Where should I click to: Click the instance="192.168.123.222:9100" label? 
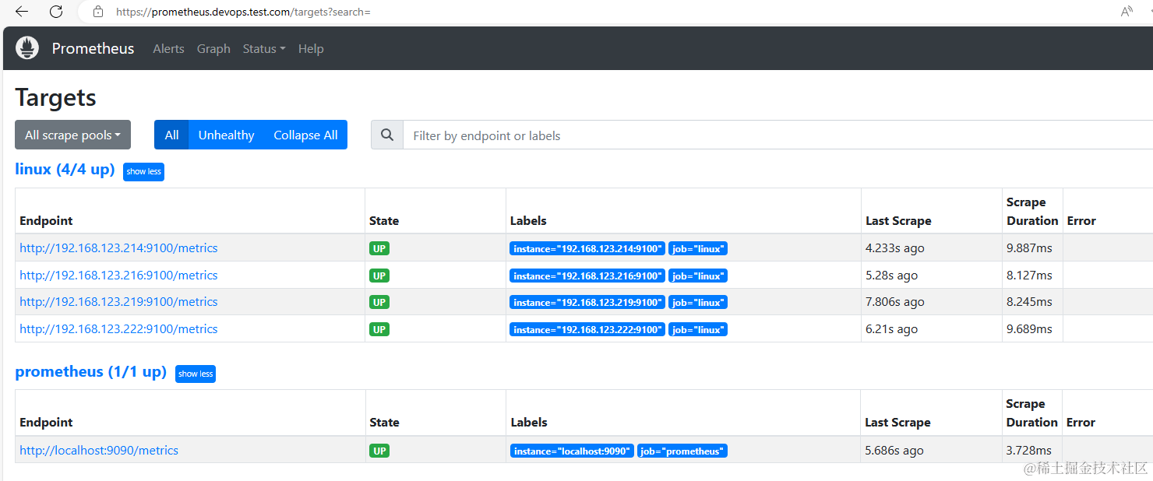pyautogui.click(x=587, y=329)
